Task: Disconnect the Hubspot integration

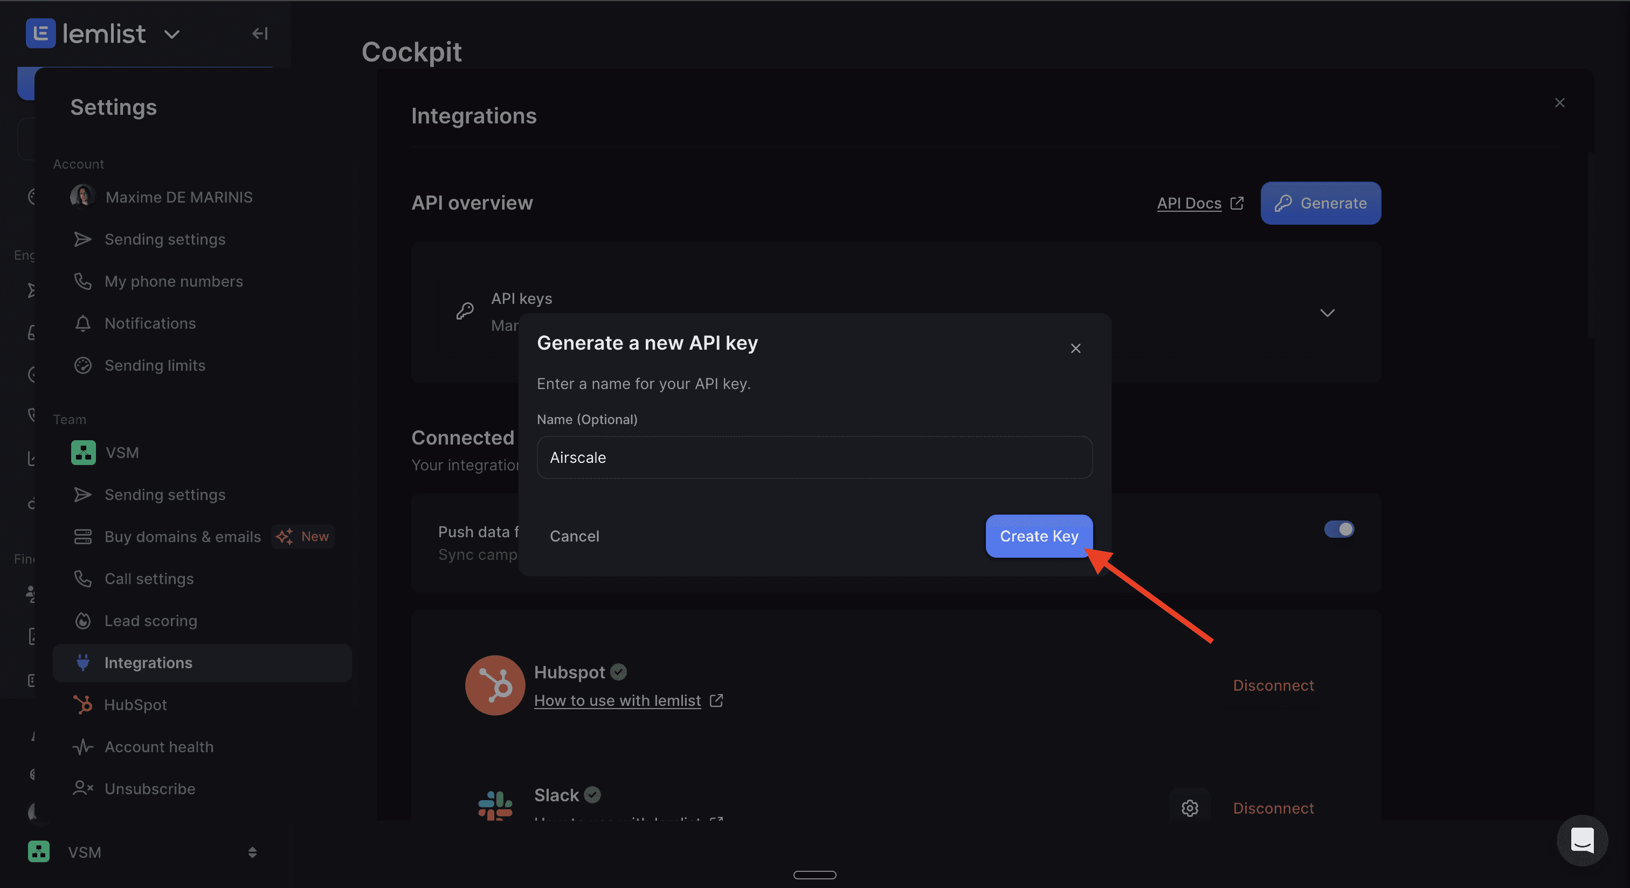Action: pyautogui.click(x=1273, y=685)
